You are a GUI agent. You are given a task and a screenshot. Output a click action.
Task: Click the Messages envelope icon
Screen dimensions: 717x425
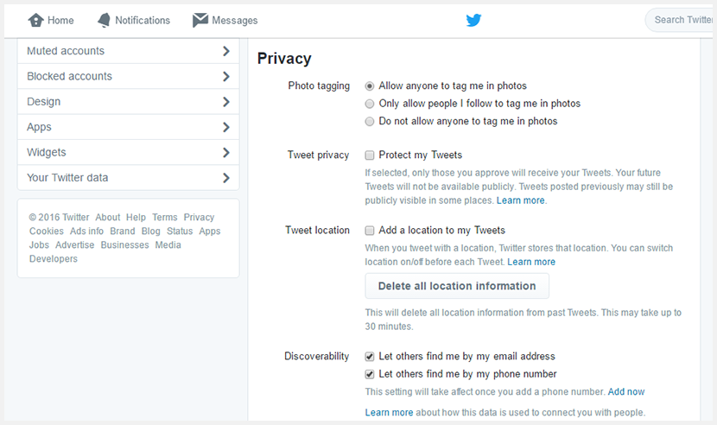pos(200,20)
